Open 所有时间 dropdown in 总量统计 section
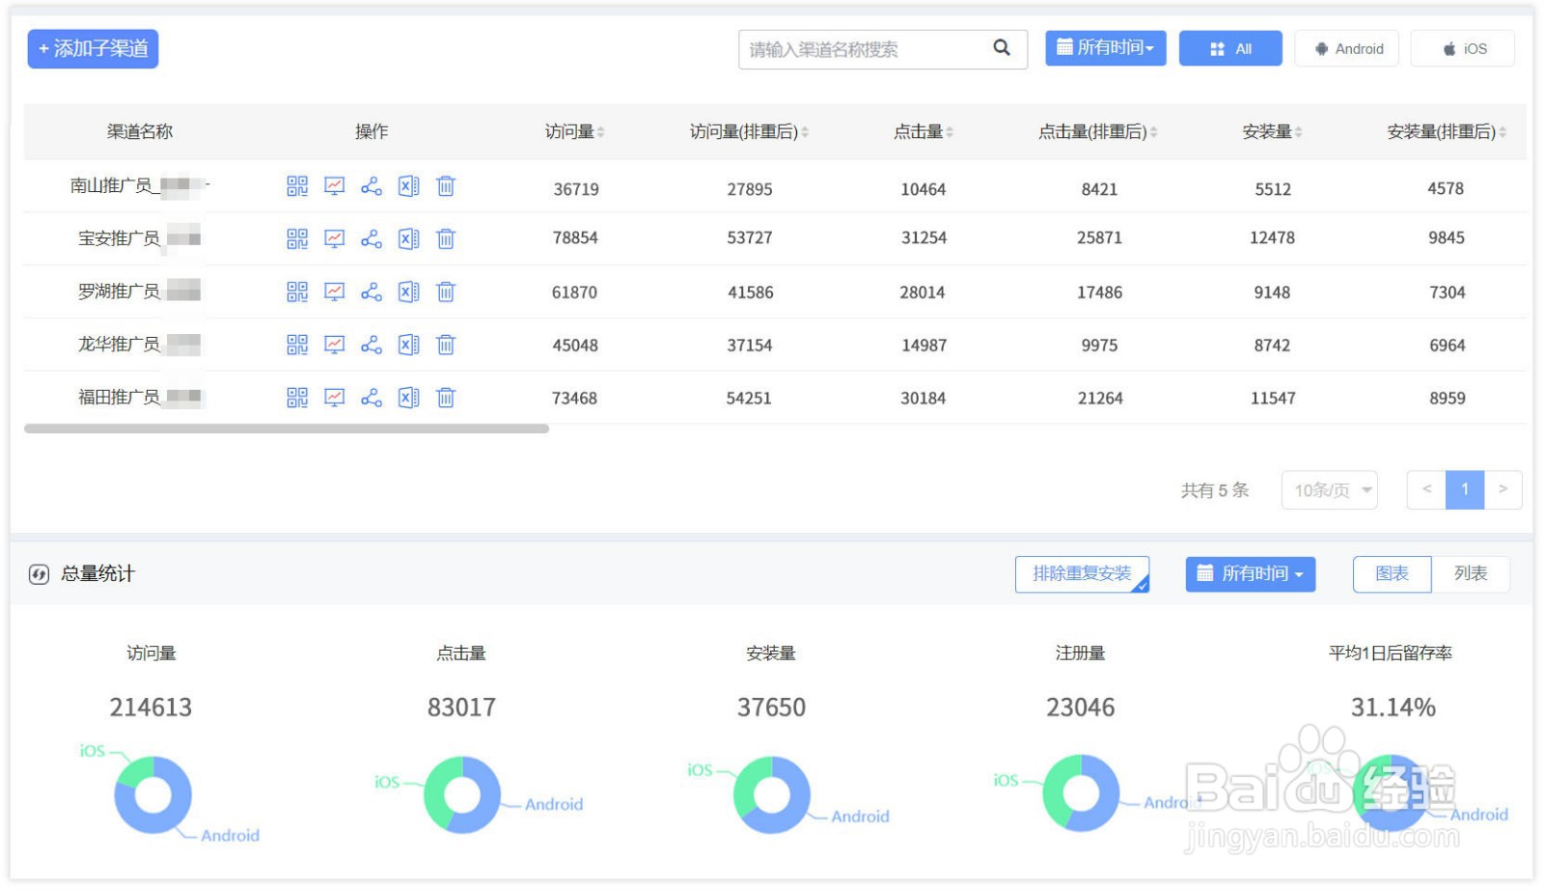This screenshot has height=889, width=1544. tap(1251, 574)
